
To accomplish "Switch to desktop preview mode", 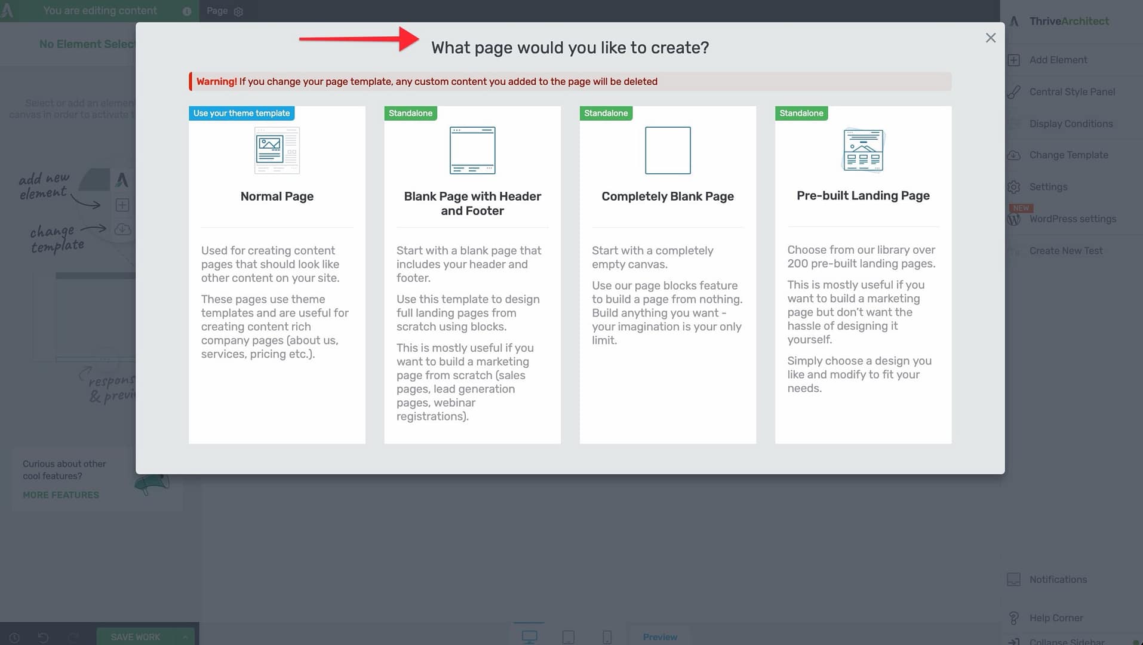I will click(x=529, y=637).
